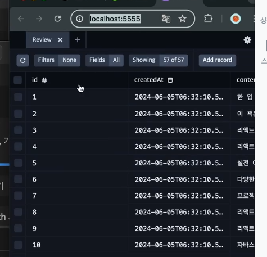Refresh records with the table reload button

(x=22, y=60)
